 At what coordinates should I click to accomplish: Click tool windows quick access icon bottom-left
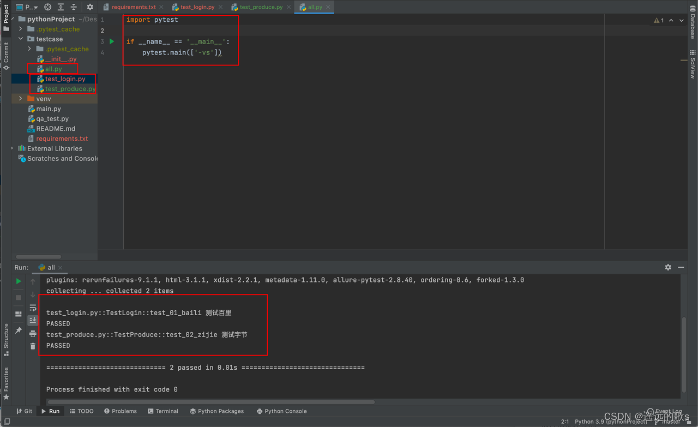[x=6, y=422]
